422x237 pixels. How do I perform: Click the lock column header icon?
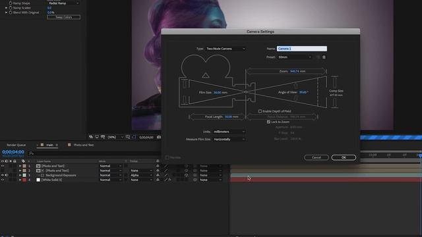coord(15,161)
